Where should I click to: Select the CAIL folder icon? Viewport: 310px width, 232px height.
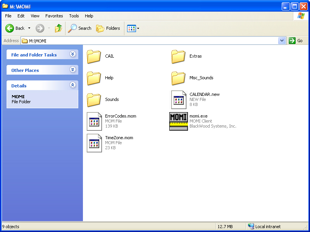pos(94,56)
